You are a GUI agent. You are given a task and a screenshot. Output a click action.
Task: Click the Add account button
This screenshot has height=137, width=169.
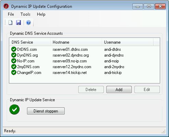[119, 90]
